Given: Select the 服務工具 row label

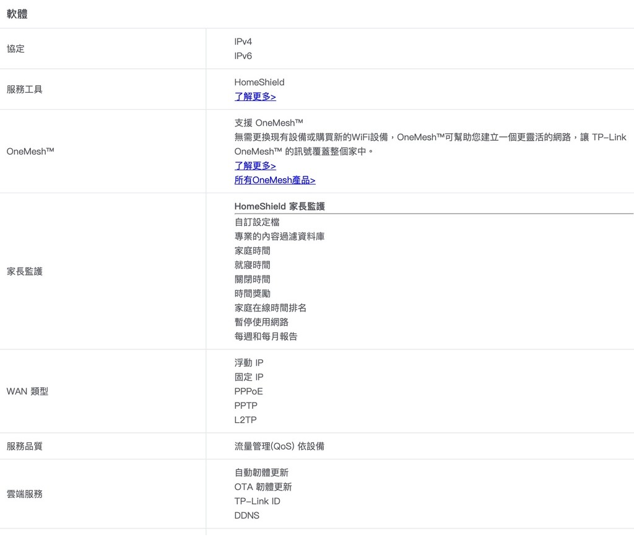Looking at the screenshot, I should click(x=24, y=89).
